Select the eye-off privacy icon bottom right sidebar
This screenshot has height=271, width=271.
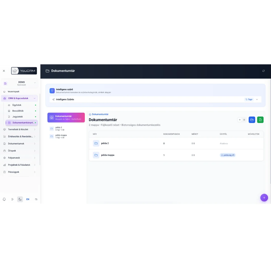[x=36, y=199]
